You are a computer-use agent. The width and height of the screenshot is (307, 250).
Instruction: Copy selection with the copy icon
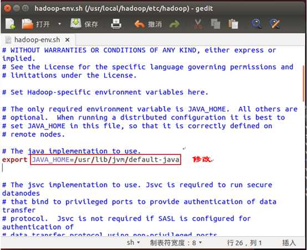pos(216,24)
